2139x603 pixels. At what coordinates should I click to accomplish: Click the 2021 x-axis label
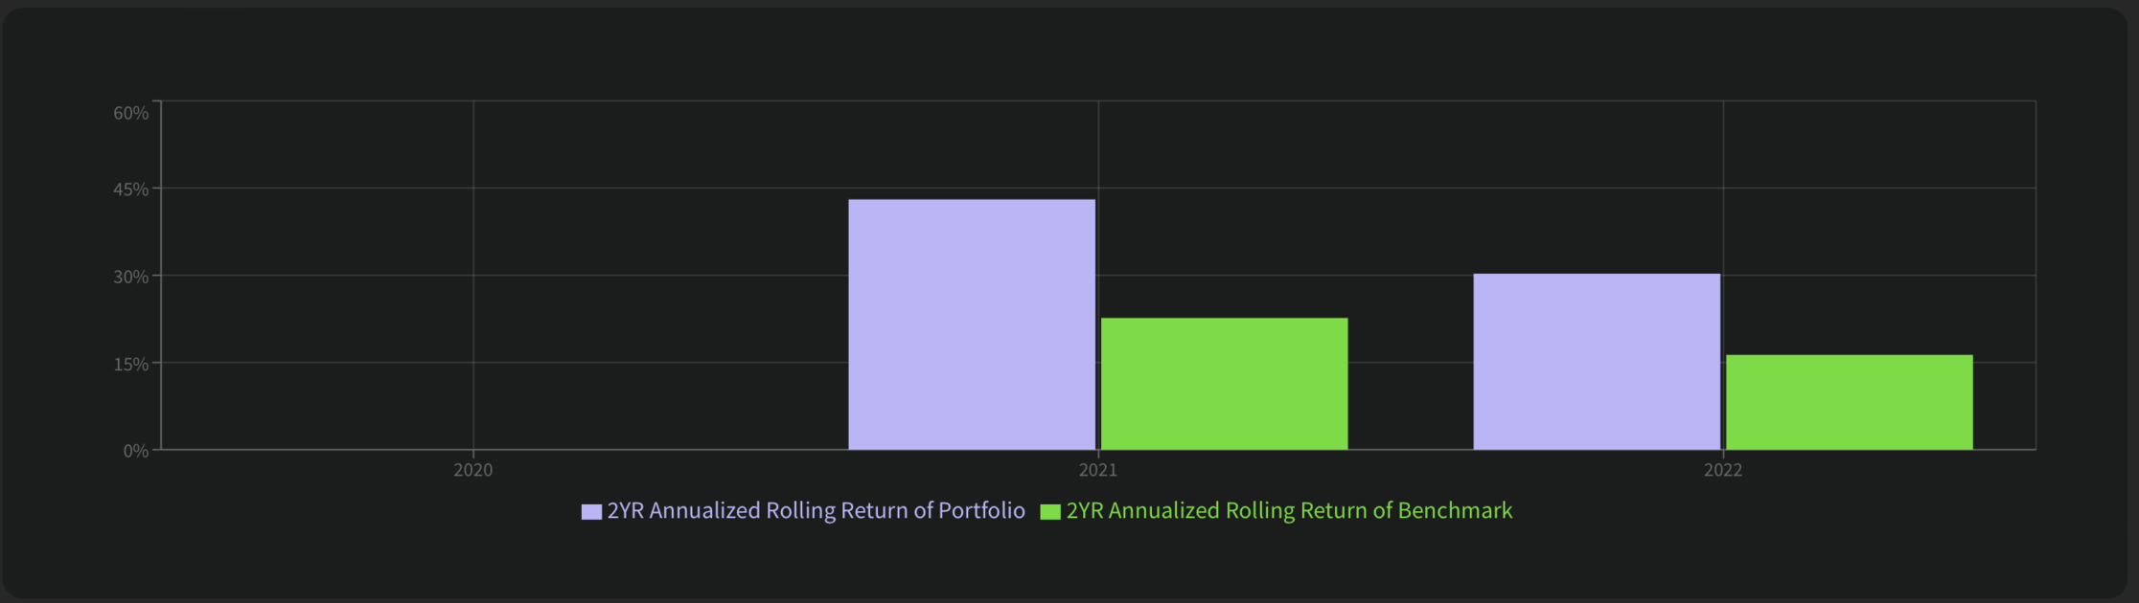pos(1098,470)
